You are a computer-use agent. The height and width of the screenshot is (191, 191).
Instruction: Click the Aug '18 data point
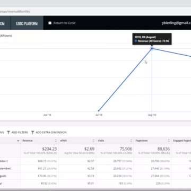click(152, 48)
